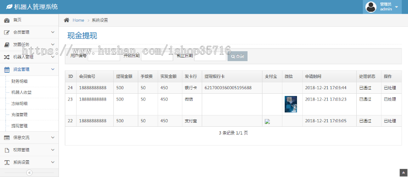Collapse the sidebar with double-arrow button
This screenshot has height=177, width=408.
(x=29, y=172)
